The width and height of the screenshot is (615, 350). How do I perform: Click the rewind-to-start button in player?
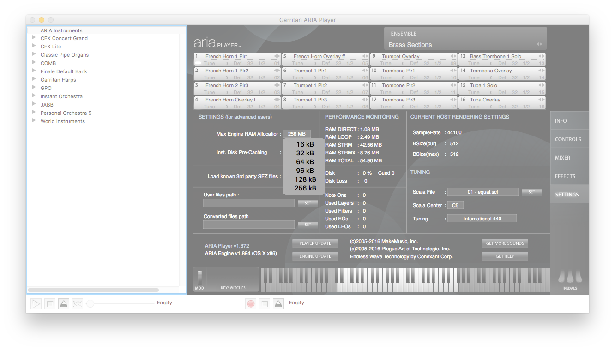pyautogui.click(x=78, y=304)
